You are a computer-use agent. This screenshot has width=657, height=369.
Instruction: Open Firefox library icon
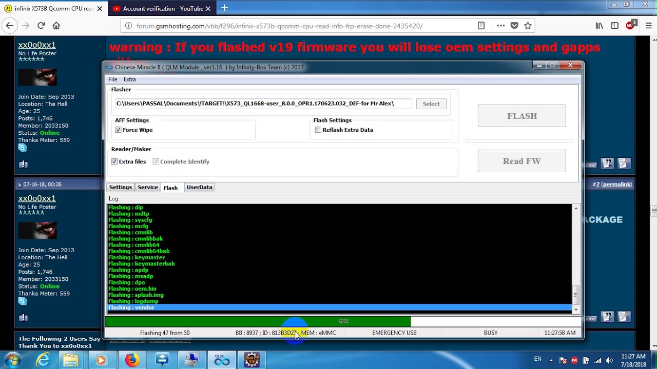pyautogui.click(x=599, y=26)
